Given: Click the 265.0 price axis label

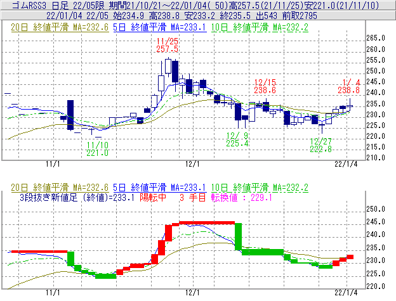Looking at the screenshot, I should 376,38.
